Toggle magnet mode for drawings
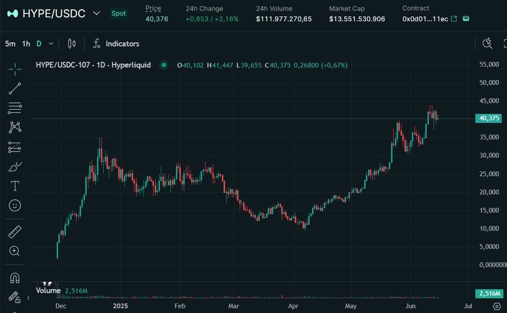 point(15,278)
